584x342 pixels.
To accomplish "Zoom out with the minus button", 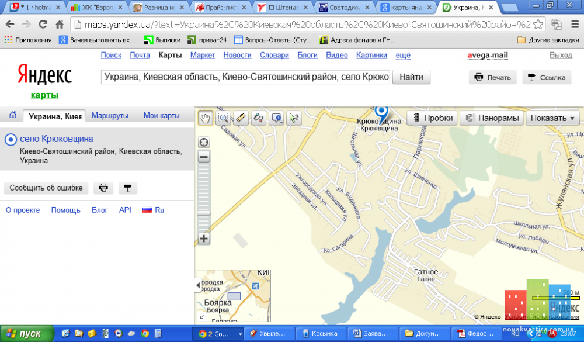I will [204, 157].
